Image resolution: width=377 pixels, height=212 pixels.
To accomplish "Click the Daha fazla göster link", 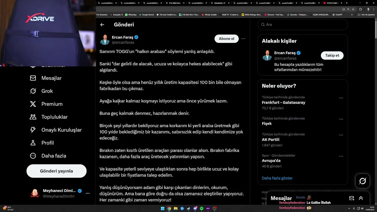I will (x=277, y=178).
